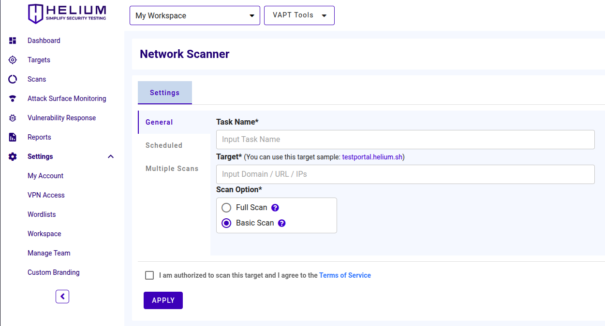Select the Targets icon in the sidebar
This screenshot has width=605, height=326.
[x=13, y=60]
